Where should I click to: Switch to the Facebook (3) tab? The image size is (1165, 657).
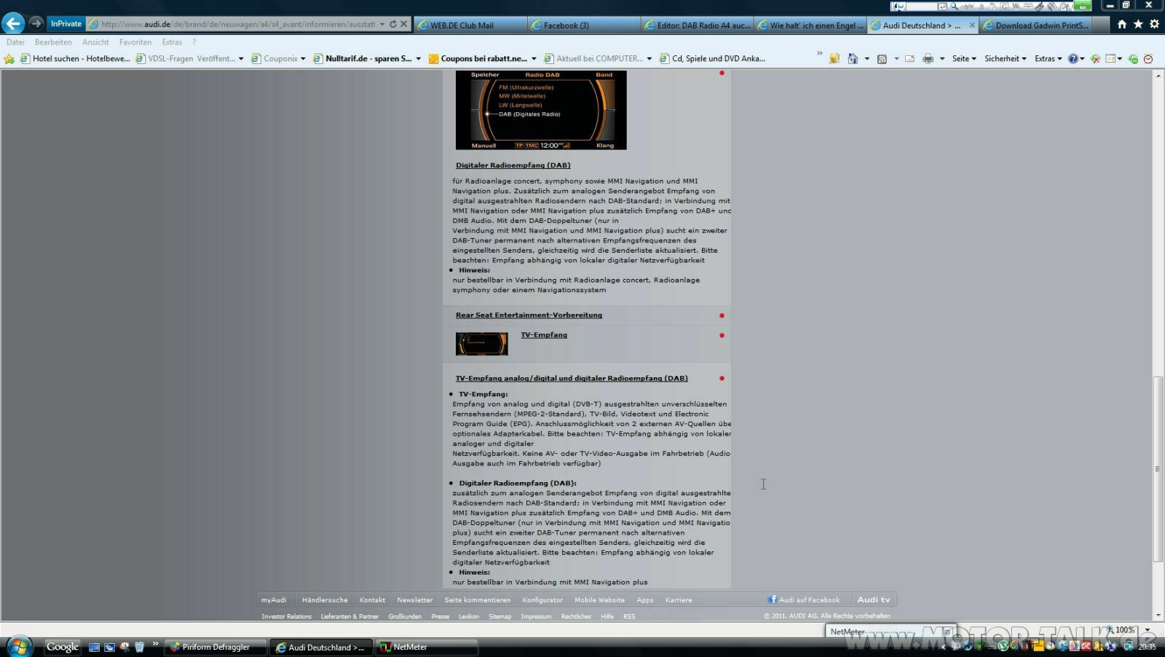click(584, 25)
